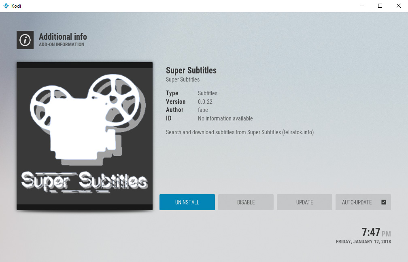
Task: Open the add-on thumbnail image
Action: click(x=84, y=136)
